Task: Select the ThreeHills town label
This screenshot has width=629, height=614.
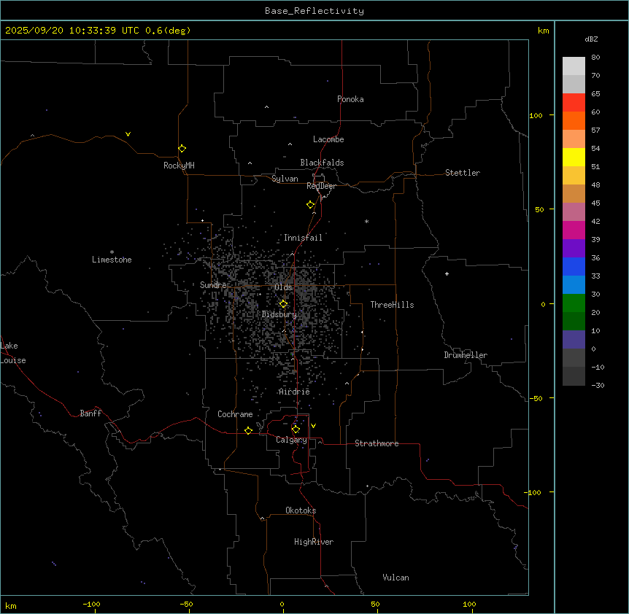Action: click(x=392, y=305)
